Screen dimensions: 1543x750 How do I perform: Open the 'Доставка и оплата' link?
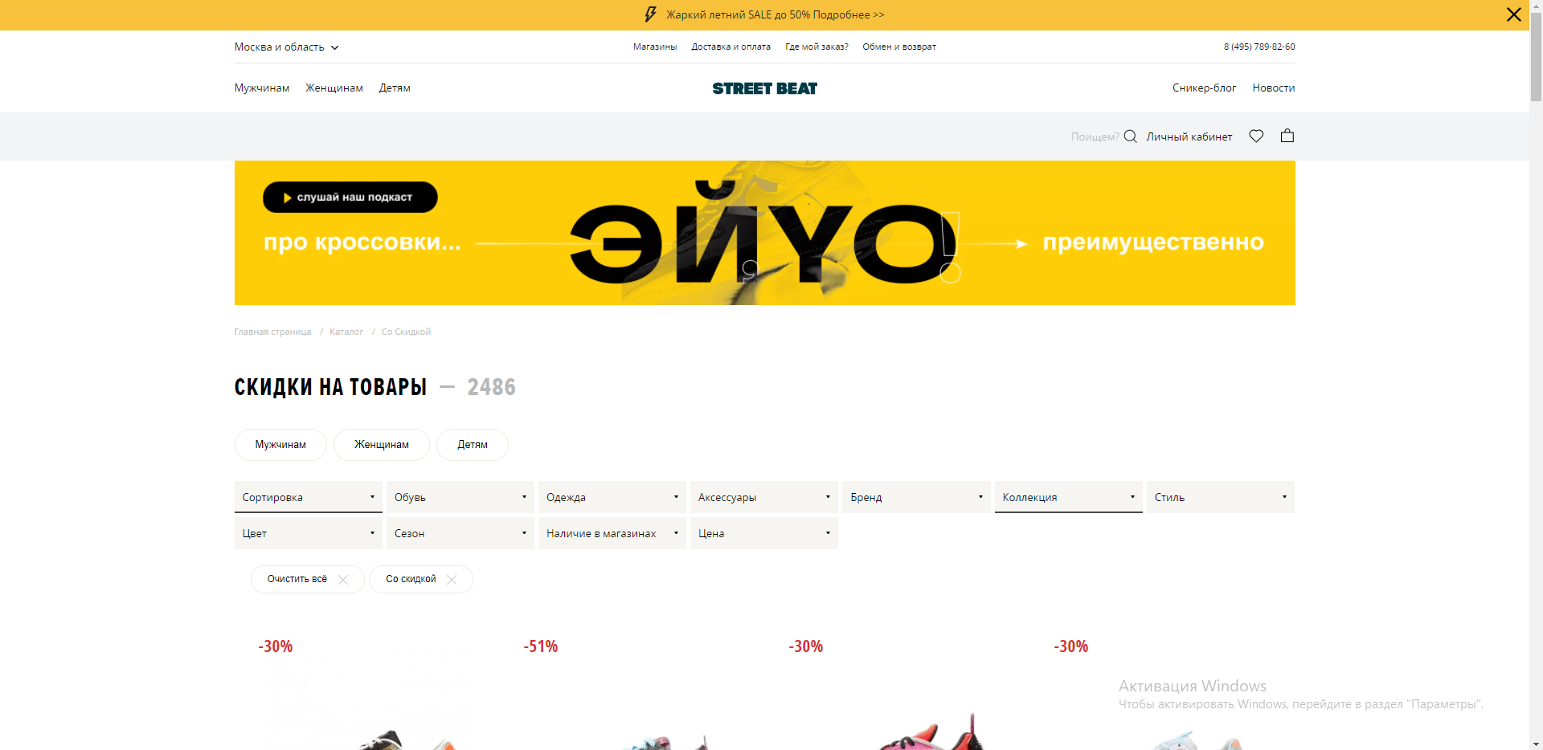(x=731, y=47)
